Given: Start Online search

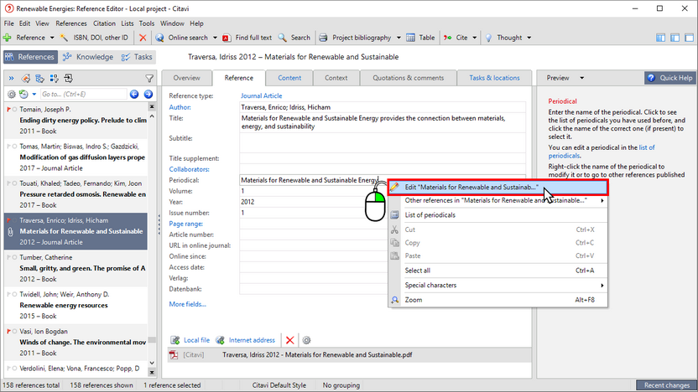Looking at the screenshot, I should click(182, 38).
